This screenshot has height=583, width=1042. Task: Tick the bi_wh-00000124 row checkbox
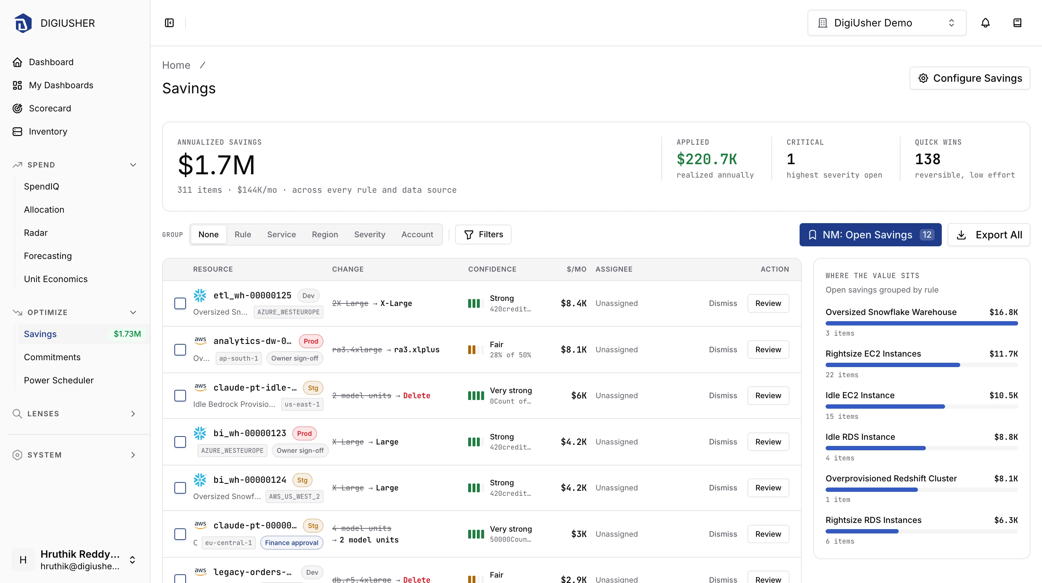pos(180,488)
